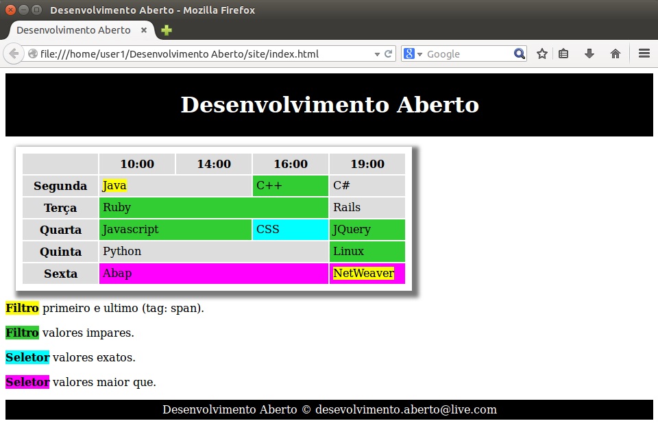Click the globe site identity icon
The width and height of the screenshot is (658, 432).
32,54
